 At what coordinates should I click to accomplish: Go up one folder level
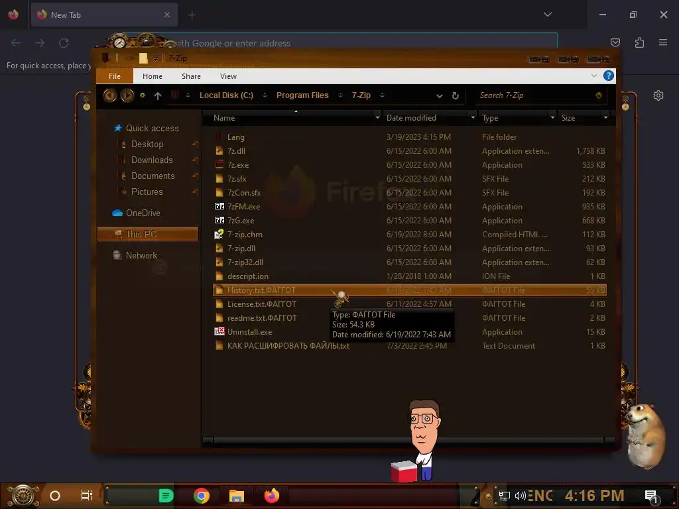158,95
